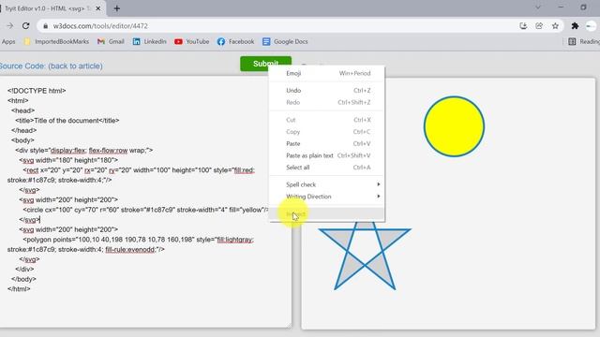Image resolution: width=600 pixels, height=337 pixels.
Task: Click the back to article link
Action: pos(75,66)
